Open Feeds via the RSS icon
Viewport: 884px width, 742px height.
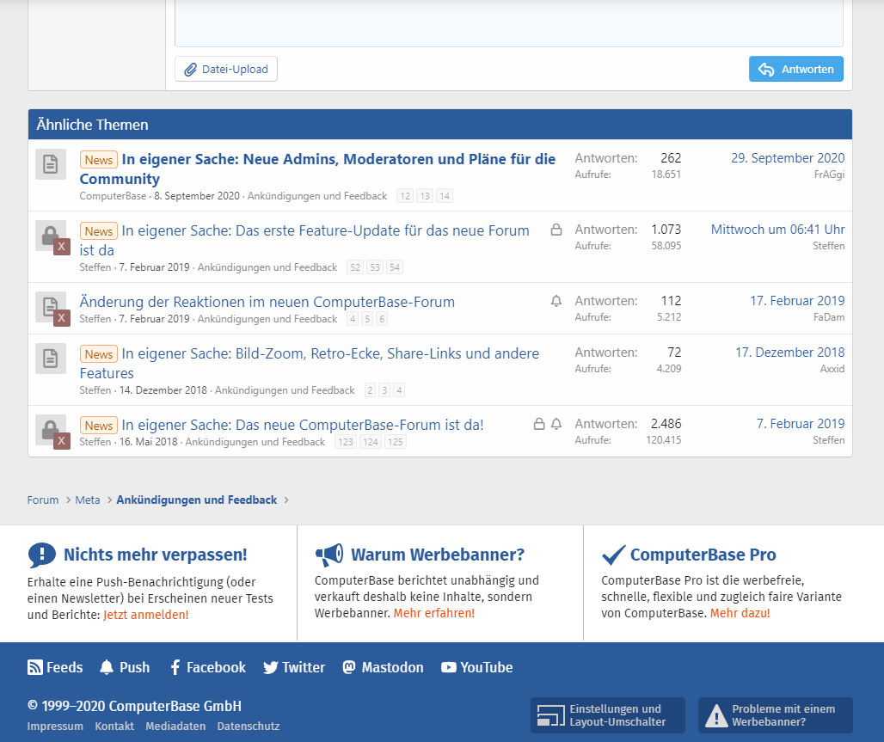35,667
